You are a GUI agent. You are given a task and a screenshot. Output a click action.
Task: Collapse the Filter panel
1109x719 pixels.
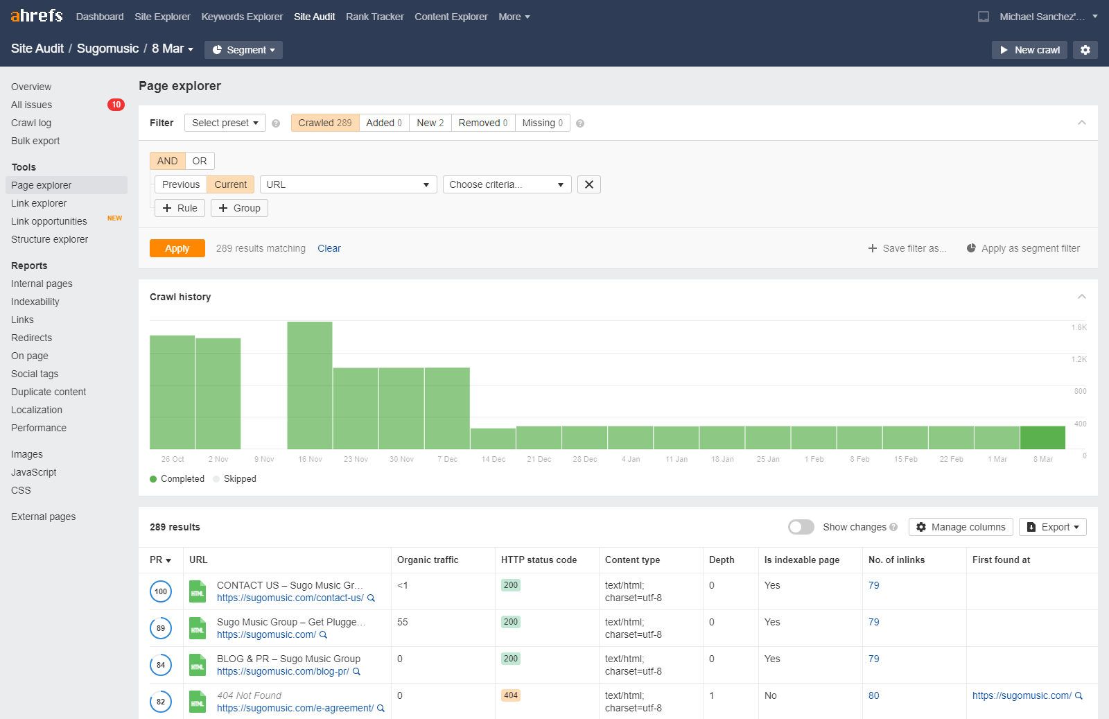coord(1082,123)
